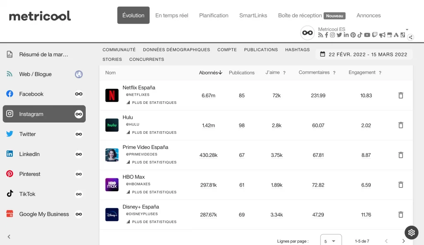The image size is (424, 245).
Task: Open PLUS DE STATISTIQUES for Hulu
Action: [152, 132]
